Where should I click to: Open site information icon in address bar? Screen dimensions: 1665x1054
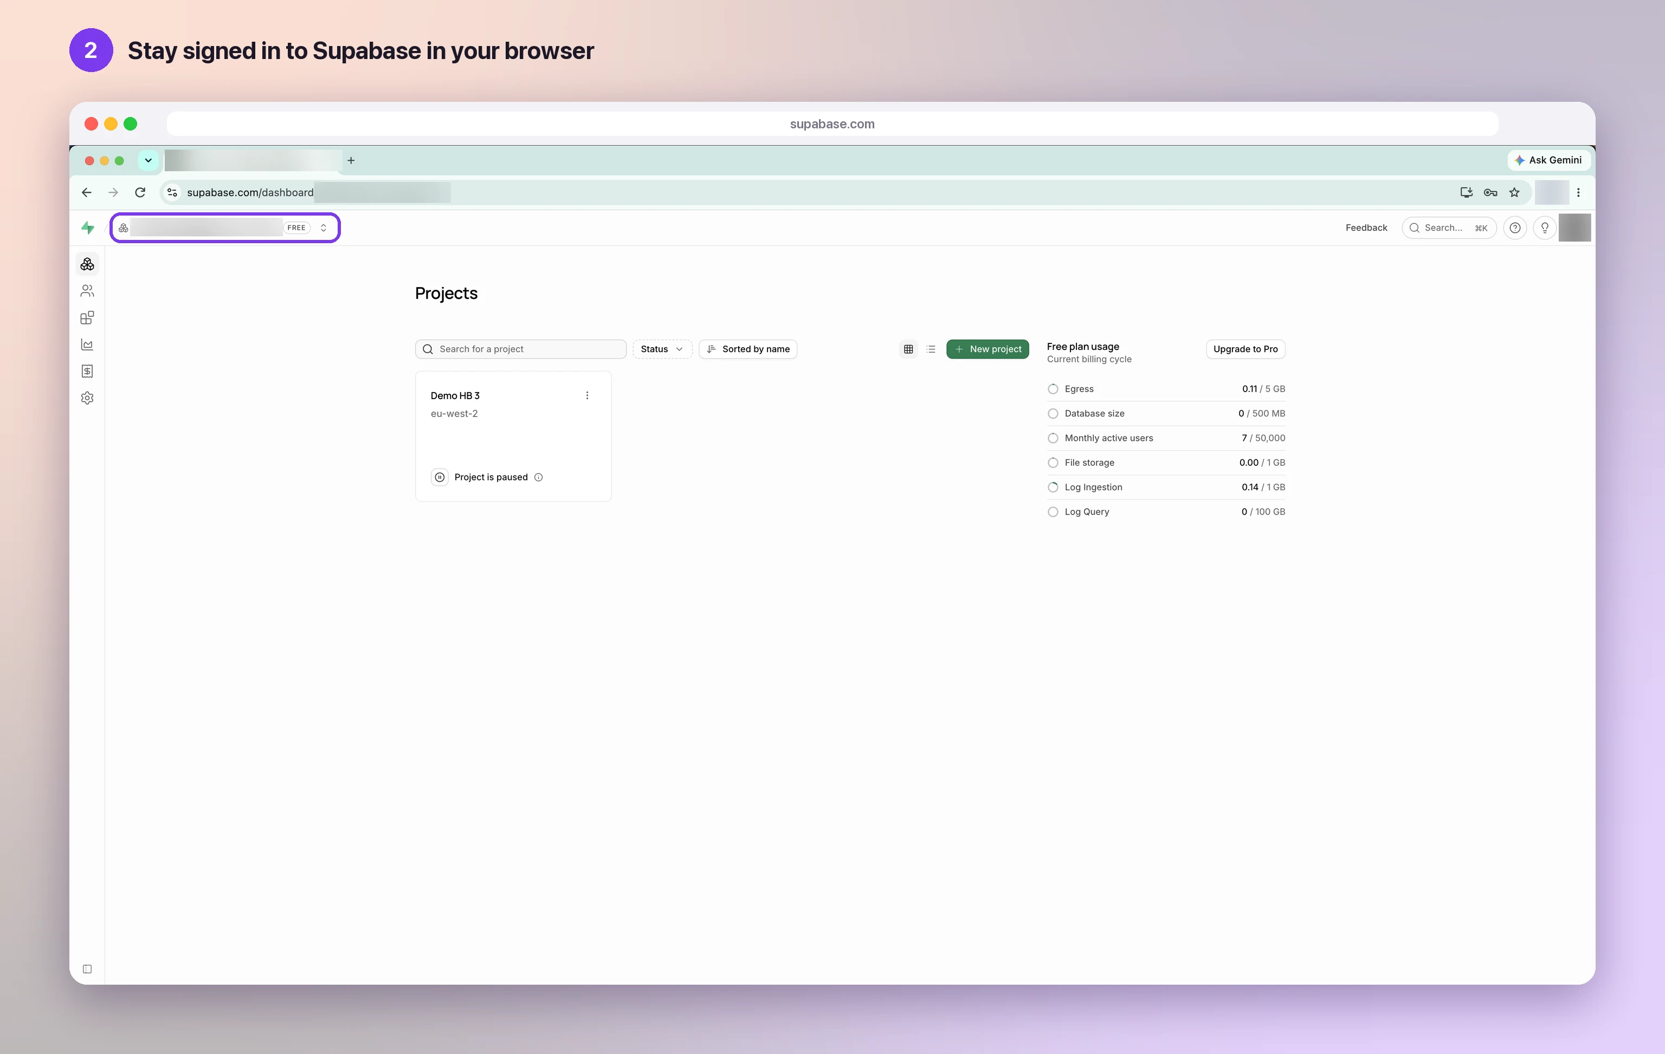(x=172, y=192)
